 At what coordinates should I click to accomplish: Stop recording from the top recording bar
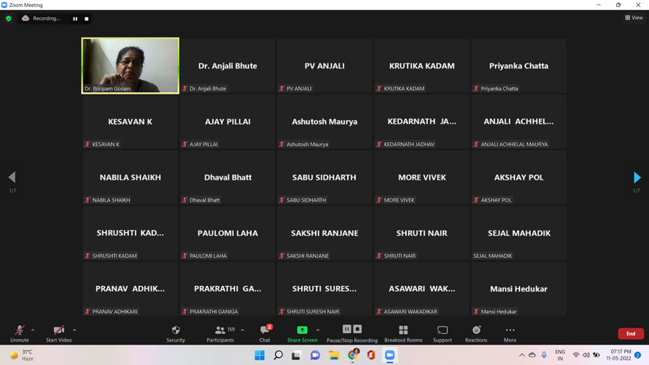pyautogui.click(x=86, y=19)
